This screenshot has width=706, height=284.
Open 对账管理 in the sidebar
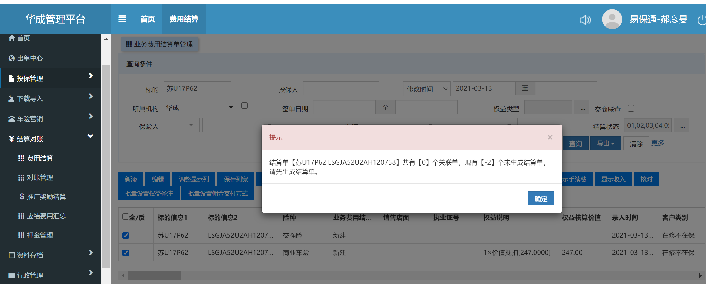(40, 177)
